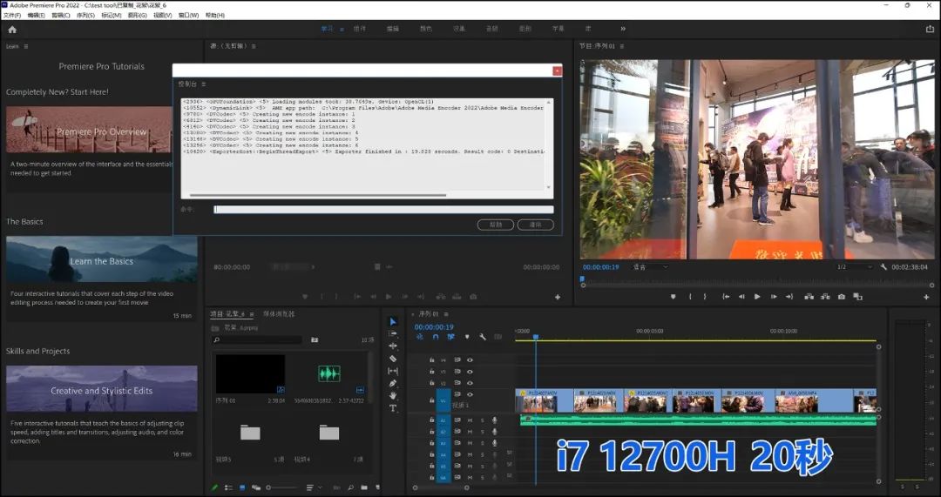The width and height of the screenshot is (941, 497).
Task: Toggle V2 track output eye
Action: pyautogui.click(x=470, y=383)
